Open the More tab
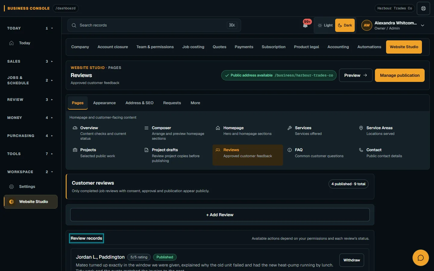This screenshot has width=434, height=271. click(x=195, y=103)
